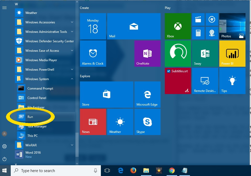Click the hamburger menu at top left

tap(4, 8)
